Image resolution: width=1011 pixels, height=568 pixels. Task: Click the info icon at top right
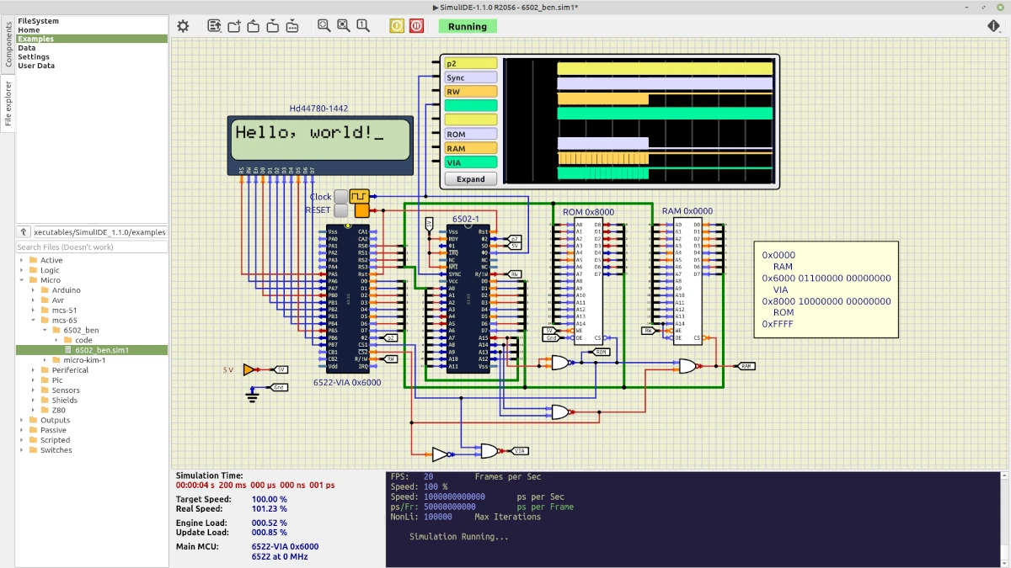[993, 26]
